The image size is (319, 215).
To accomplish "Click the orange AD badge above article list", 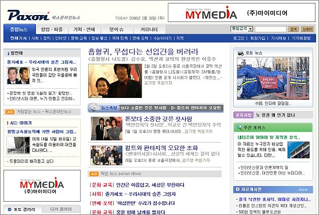I will pyautogui.click(x=94, y=174).
